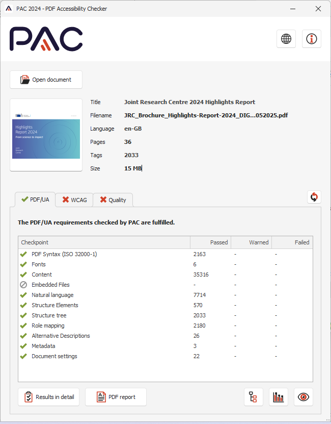Select the Alternative Descriptions row

[x=165, y=336]
